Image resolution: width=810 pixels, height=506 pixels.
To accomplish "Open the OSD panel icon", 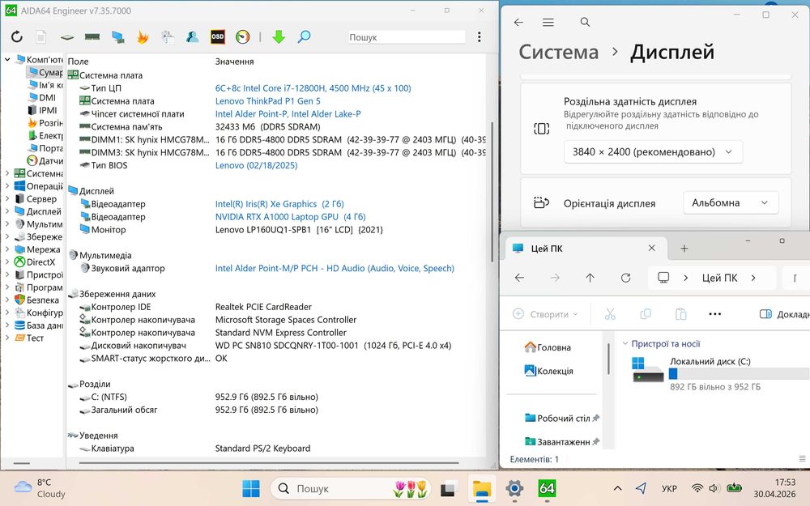I will pos(217,36).
